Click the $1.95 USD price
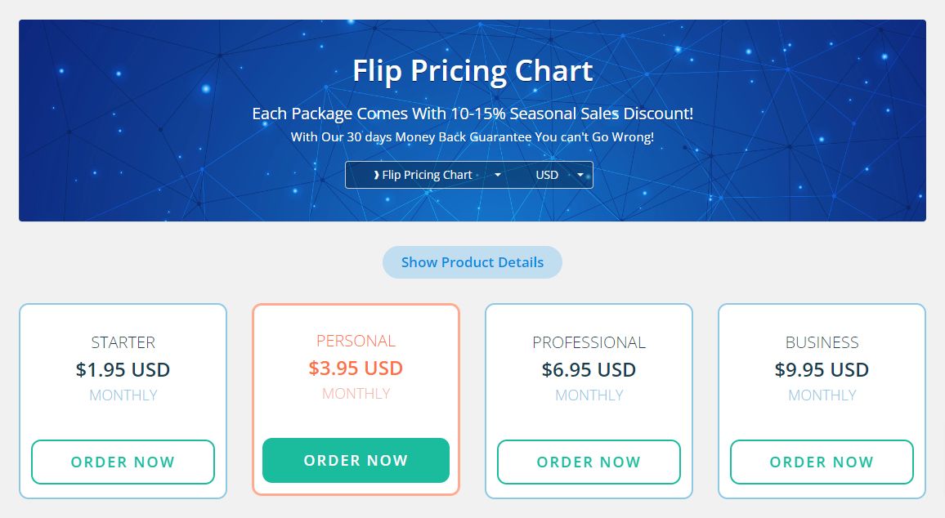 123,369
